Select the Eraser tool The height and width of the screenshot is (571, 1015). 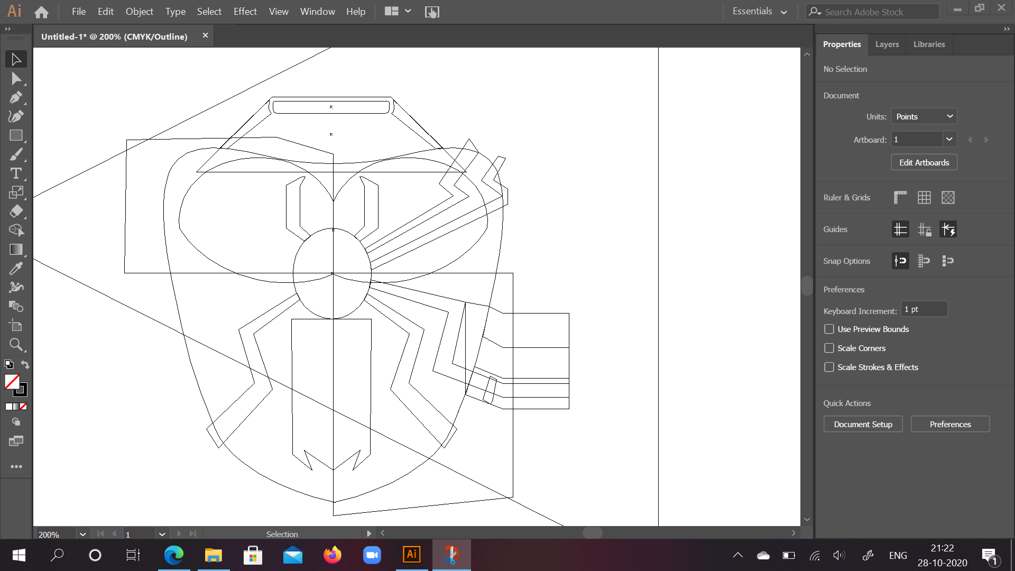(x=16, y=211)
